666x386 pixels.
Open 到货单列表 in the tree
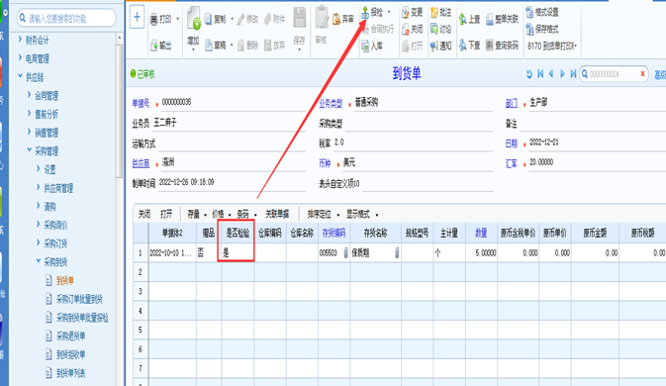70,373
